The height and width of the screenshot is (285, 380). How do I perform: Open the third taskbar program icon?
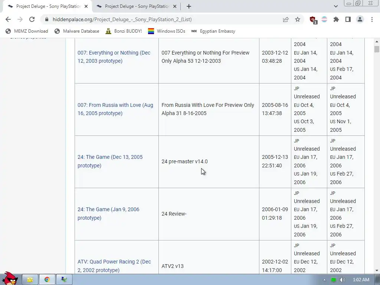point(64,280)
